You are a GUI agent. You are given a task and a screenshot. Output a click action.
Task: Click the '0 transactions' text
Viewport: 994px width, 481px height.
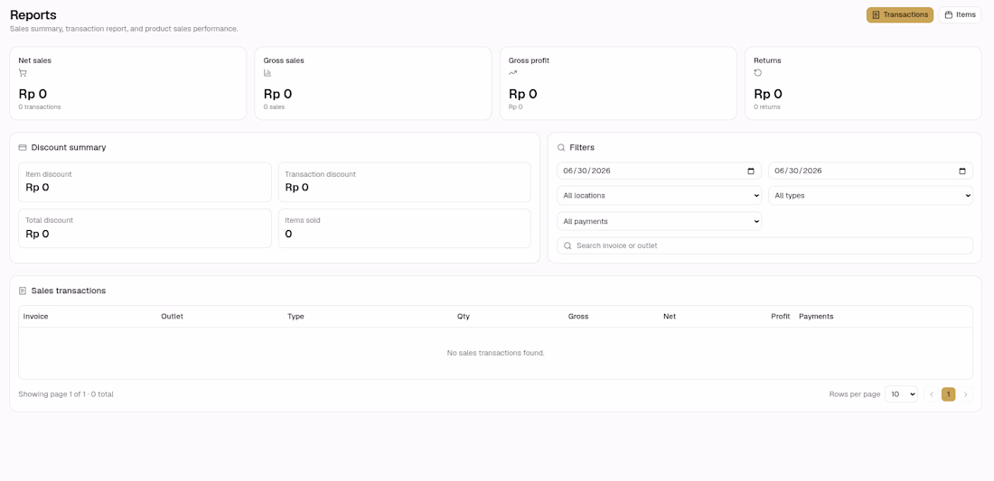pos(39,107)
